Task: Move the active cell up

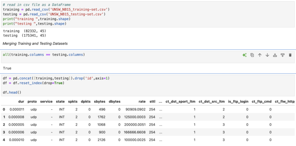Action: tap(260, 55)
